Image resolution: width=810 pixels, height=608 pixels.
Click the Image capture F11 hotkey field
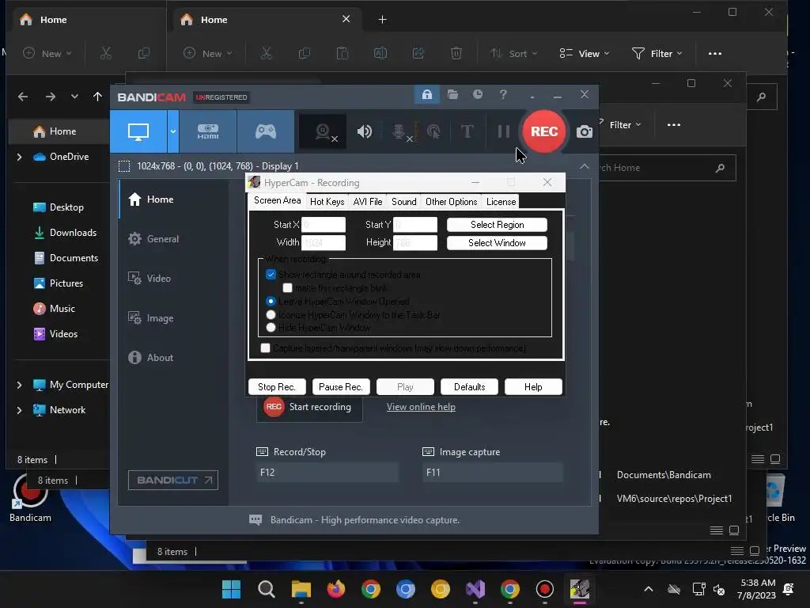pos(493,473)
